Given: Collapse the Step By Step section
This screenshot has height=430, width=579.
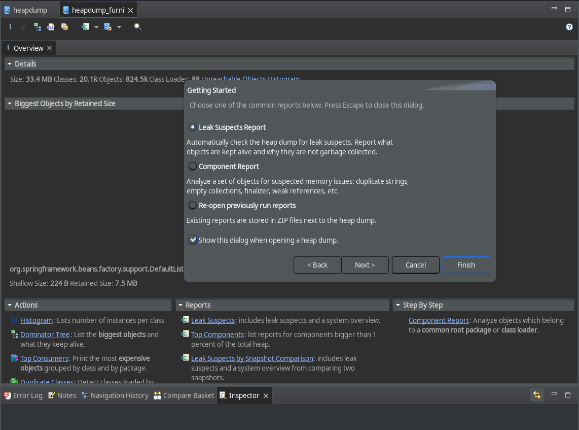Looking at the screenshot, I should pos(398,305).
